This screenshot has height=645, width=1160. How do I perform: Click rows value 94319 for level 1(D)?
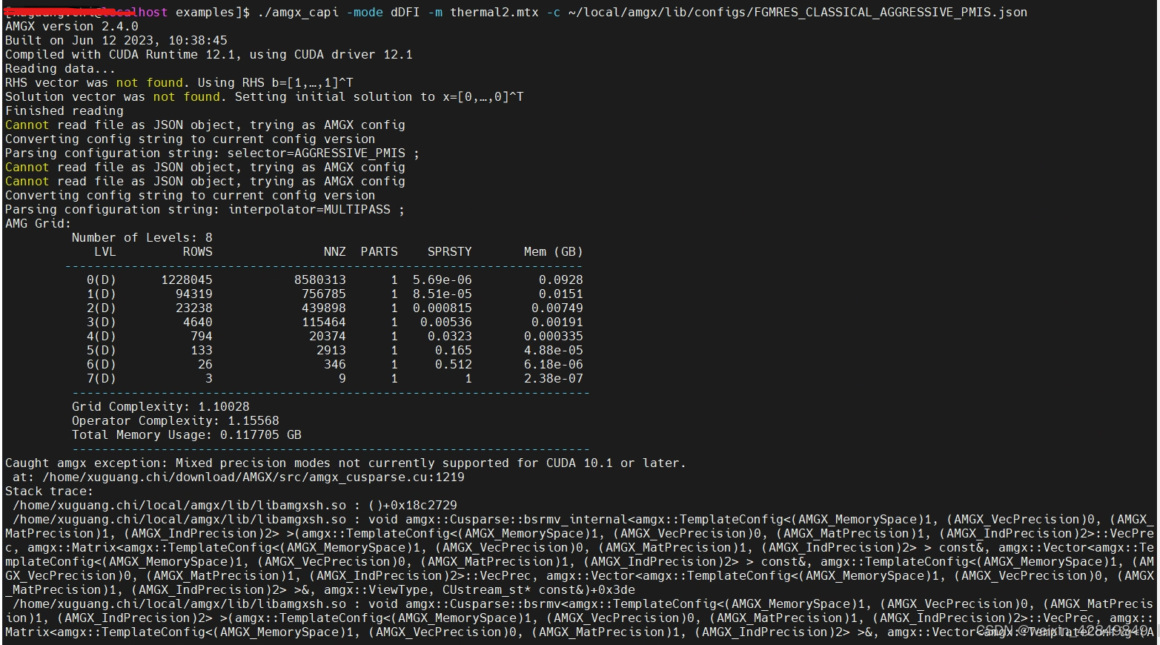pos(194,294)
